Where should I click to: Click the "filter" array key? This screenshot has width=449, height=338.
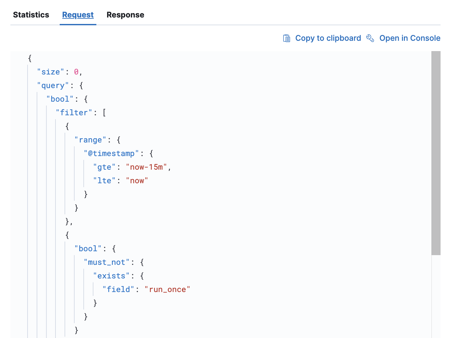tap(74, 112)
